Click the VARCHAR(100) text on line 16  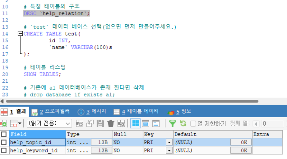tap(90, 47)
